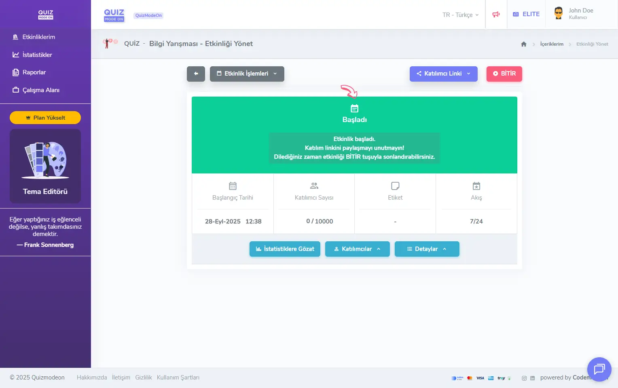This screenshot has height=388, width=618.
Task: Open the chat support bubble
Action: [599, 369]
